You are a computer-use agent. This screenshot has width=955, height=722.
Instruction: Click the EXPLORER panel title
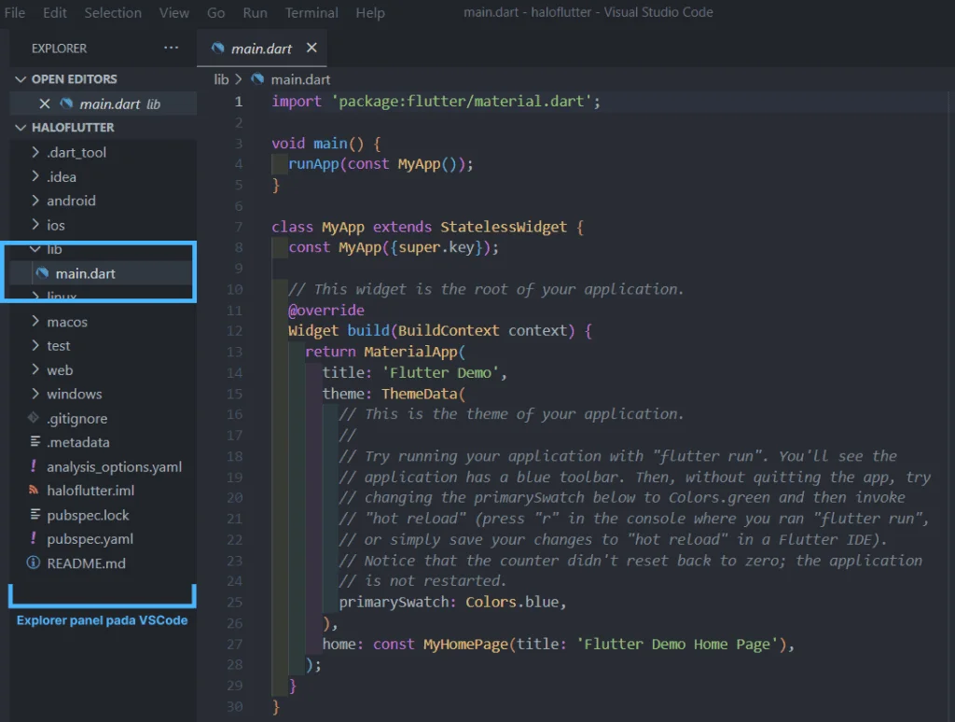tap(59, 49)
